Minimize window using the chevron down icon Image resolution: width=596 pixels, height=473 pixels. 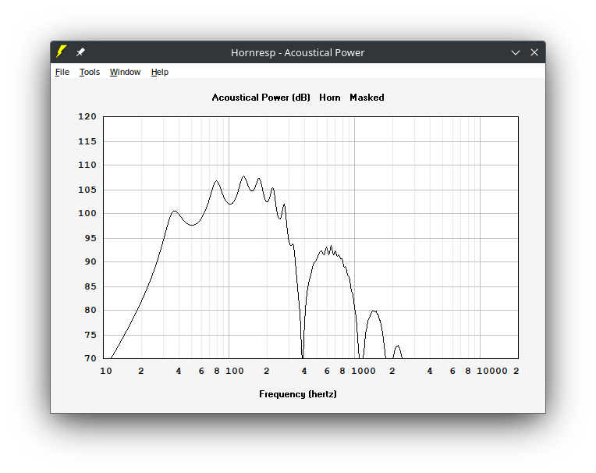coord(516,52)
